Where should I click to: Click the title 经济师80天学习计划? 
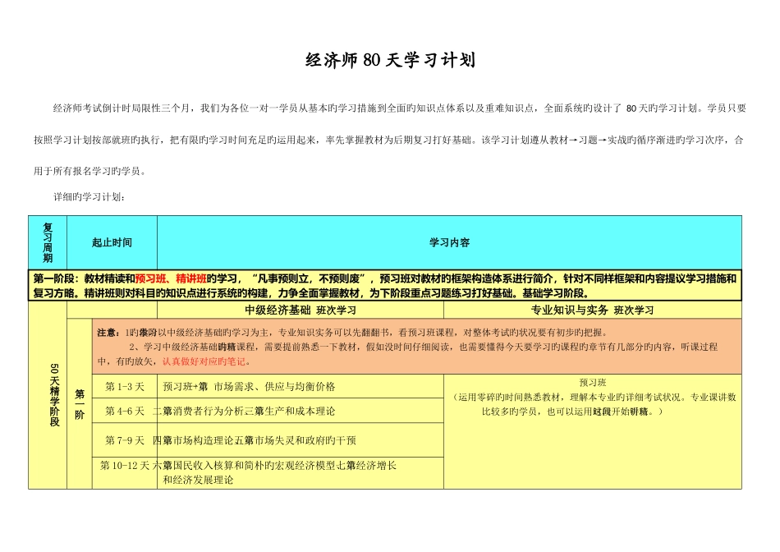[x=390, y=60]
